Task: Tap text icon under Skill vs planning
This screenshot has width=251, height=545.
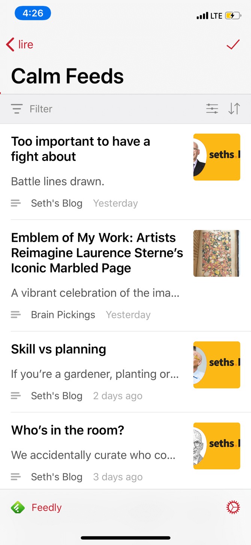Action: [x=16, y=396]
